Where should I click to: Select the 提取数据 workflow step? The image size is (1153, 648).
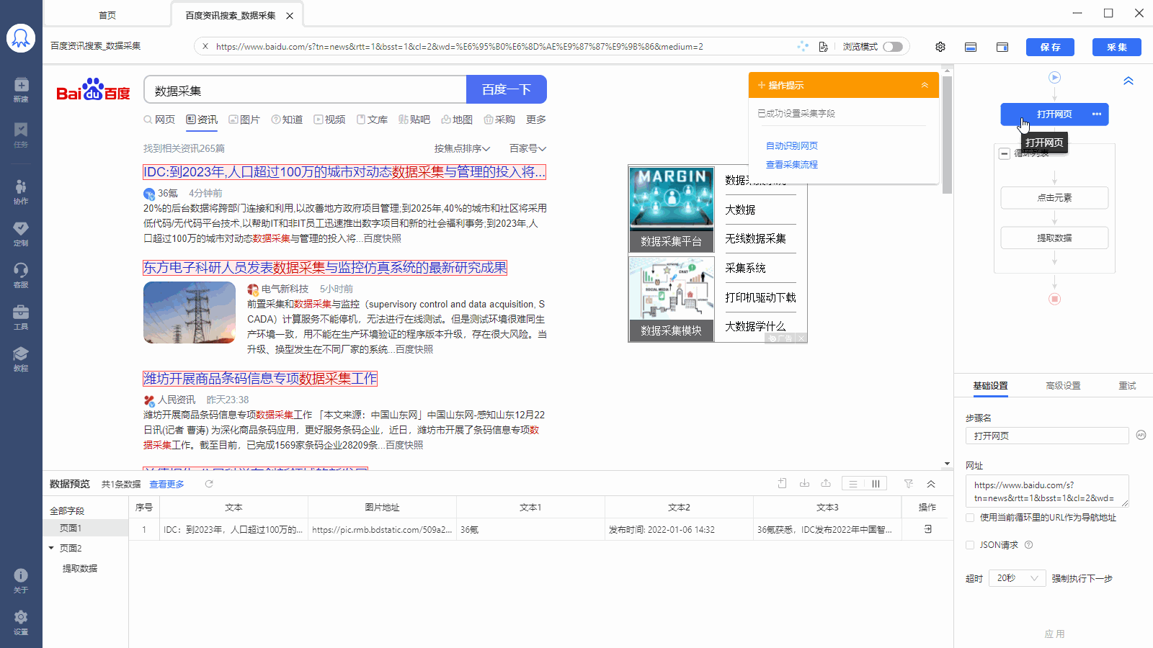click(x=1054, y=238)
